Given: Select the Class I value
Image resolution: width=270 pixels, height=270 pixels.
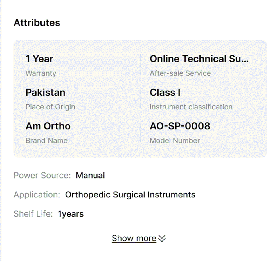Looking at the screenshot, I should tap(165, 93).
